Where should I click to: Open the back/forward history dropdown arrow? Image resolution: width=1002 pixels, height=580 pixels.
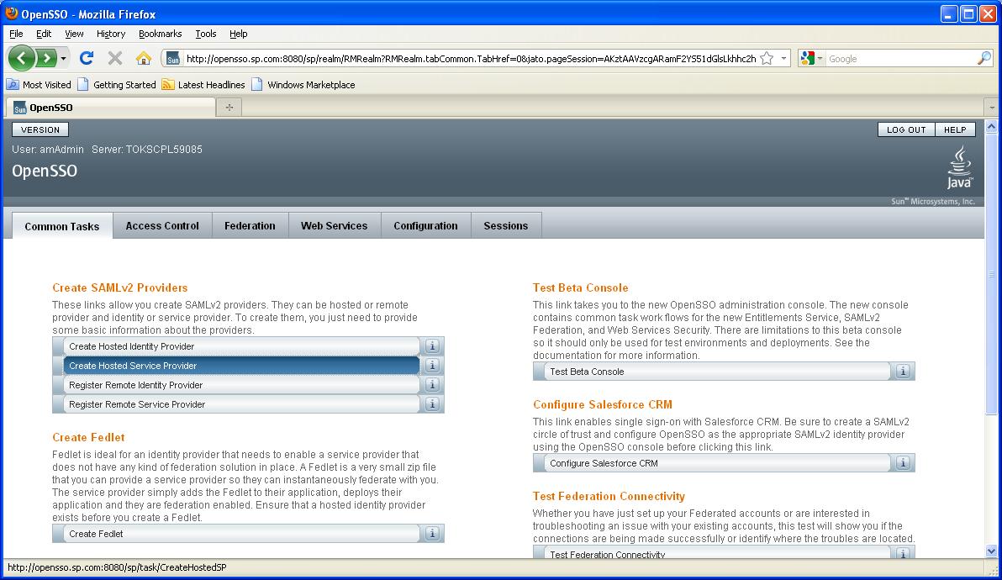click(x=63, y=59)
